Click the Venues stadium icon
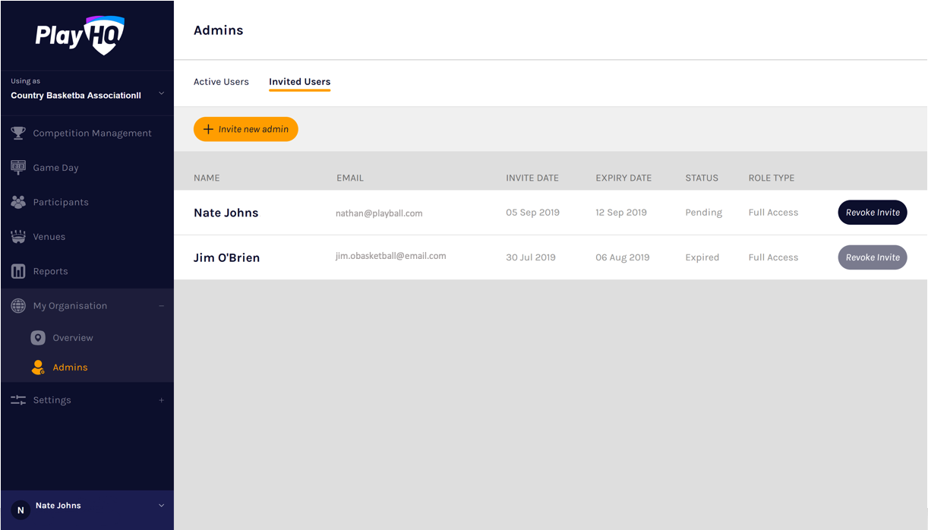 18,237
